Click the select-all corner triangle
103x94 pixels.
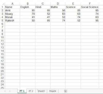tap(3, 4)
